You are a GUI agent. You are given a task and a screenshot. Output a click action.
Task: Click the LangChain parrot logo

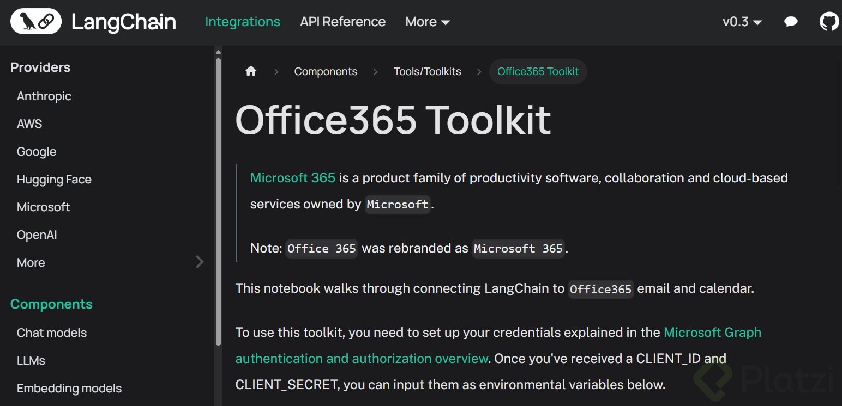pyautogui.click(x=36, y=22)
